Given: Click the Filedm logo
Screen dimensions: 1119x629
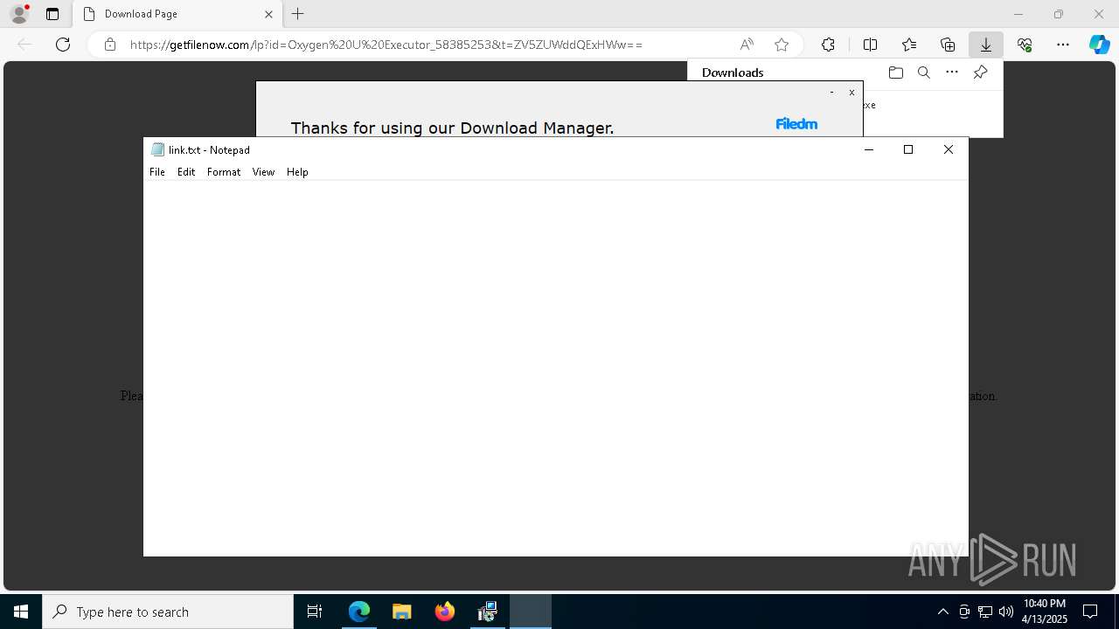Looking at the screenshot, I should coord(796,124).
